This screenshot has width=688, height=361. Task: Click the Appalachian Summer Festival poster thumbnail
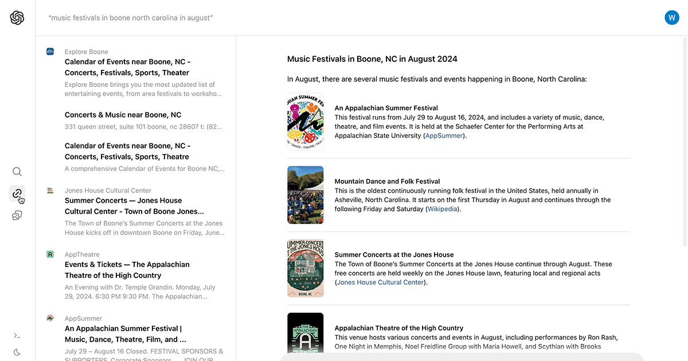coord(305,121)
